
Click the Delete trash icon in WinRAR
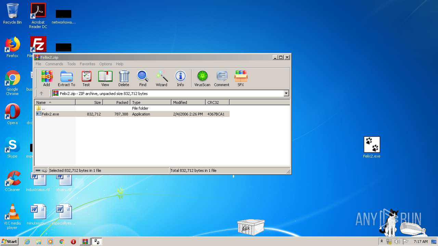124,79
